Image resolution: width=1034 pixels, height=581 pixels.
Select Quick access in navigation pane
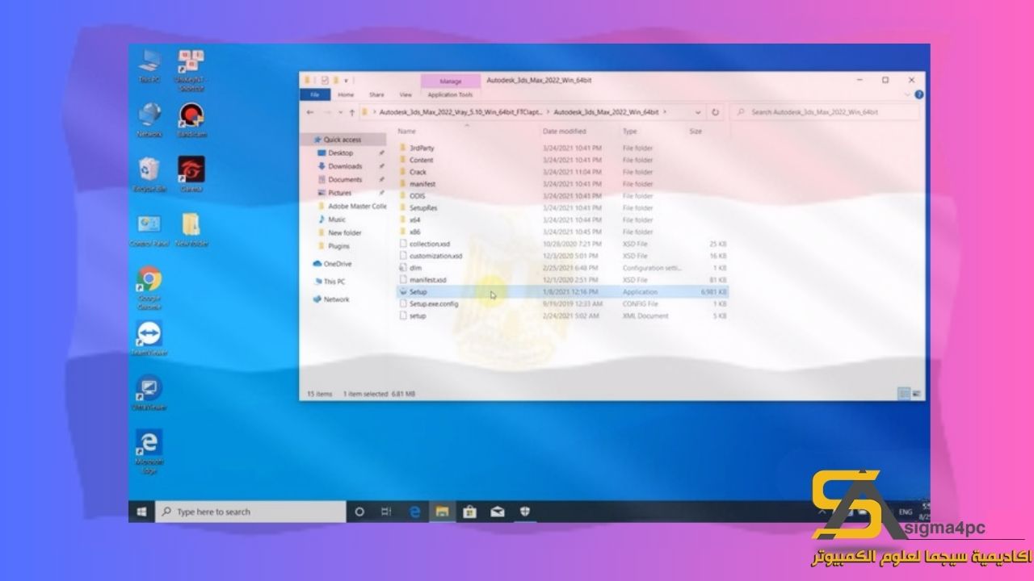(344, 140)
